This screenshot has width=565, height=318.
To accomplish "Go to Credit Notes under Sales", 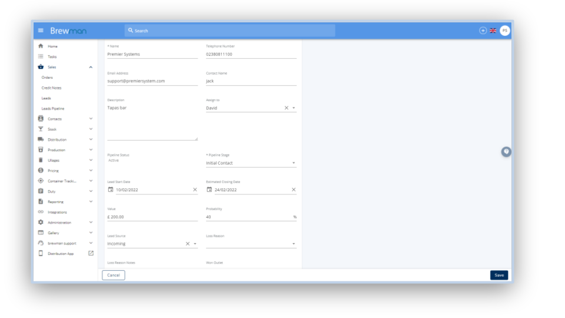I will pos(52,88).
